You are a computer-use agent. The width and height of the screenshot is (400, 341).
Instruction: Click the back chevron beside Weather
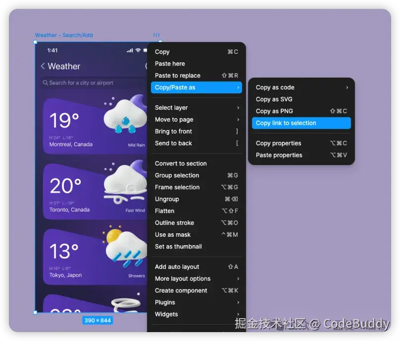43,66
